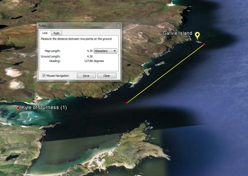Open the Kilometers units dropdown
The width and height of the screenshot is (248, 176).
pos(106,51)
